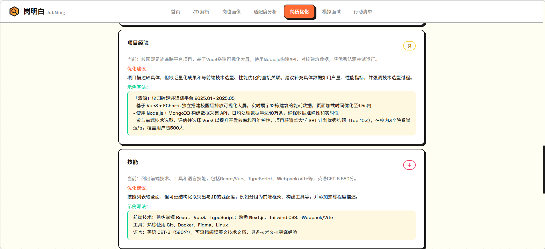
Task: Open the 行动清单 page
Action: pos(363,12)
